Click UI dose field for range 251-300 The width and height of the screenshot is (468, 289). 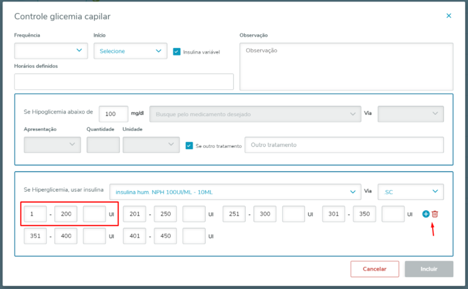(293, 214)
